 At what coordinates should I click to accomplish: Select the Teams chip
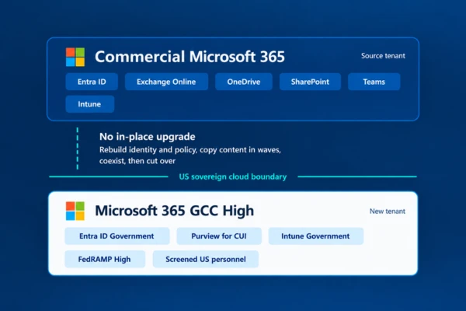pyautogui.click(x=374, y=82)
